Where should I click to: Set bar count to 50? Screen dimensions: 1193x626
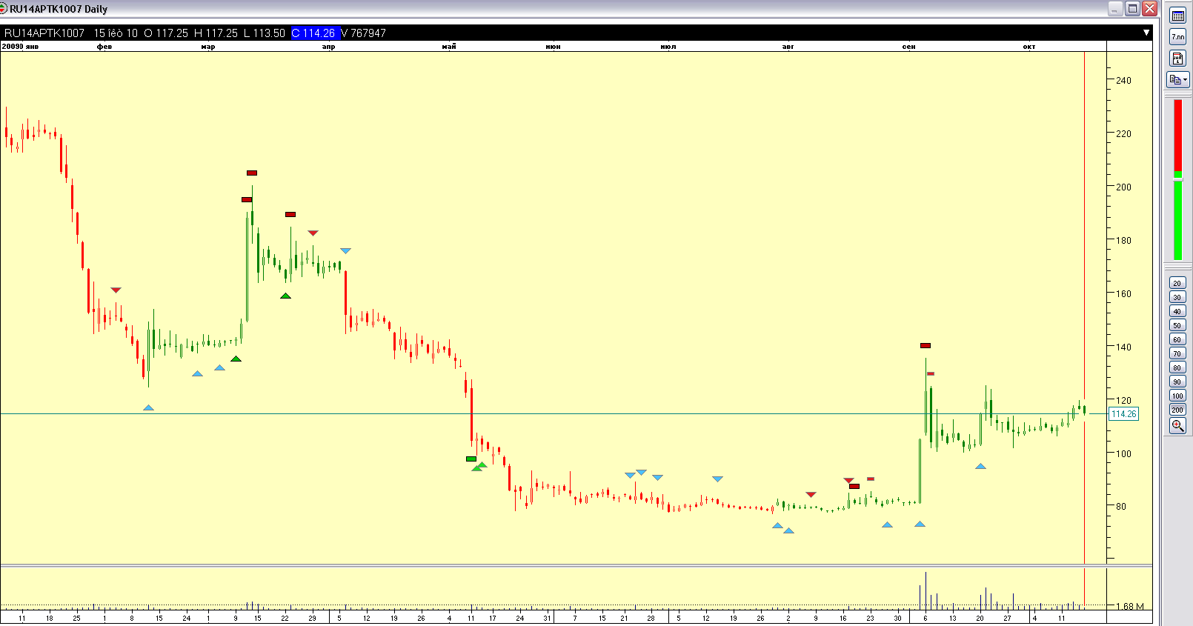[x=1177, y=325]
